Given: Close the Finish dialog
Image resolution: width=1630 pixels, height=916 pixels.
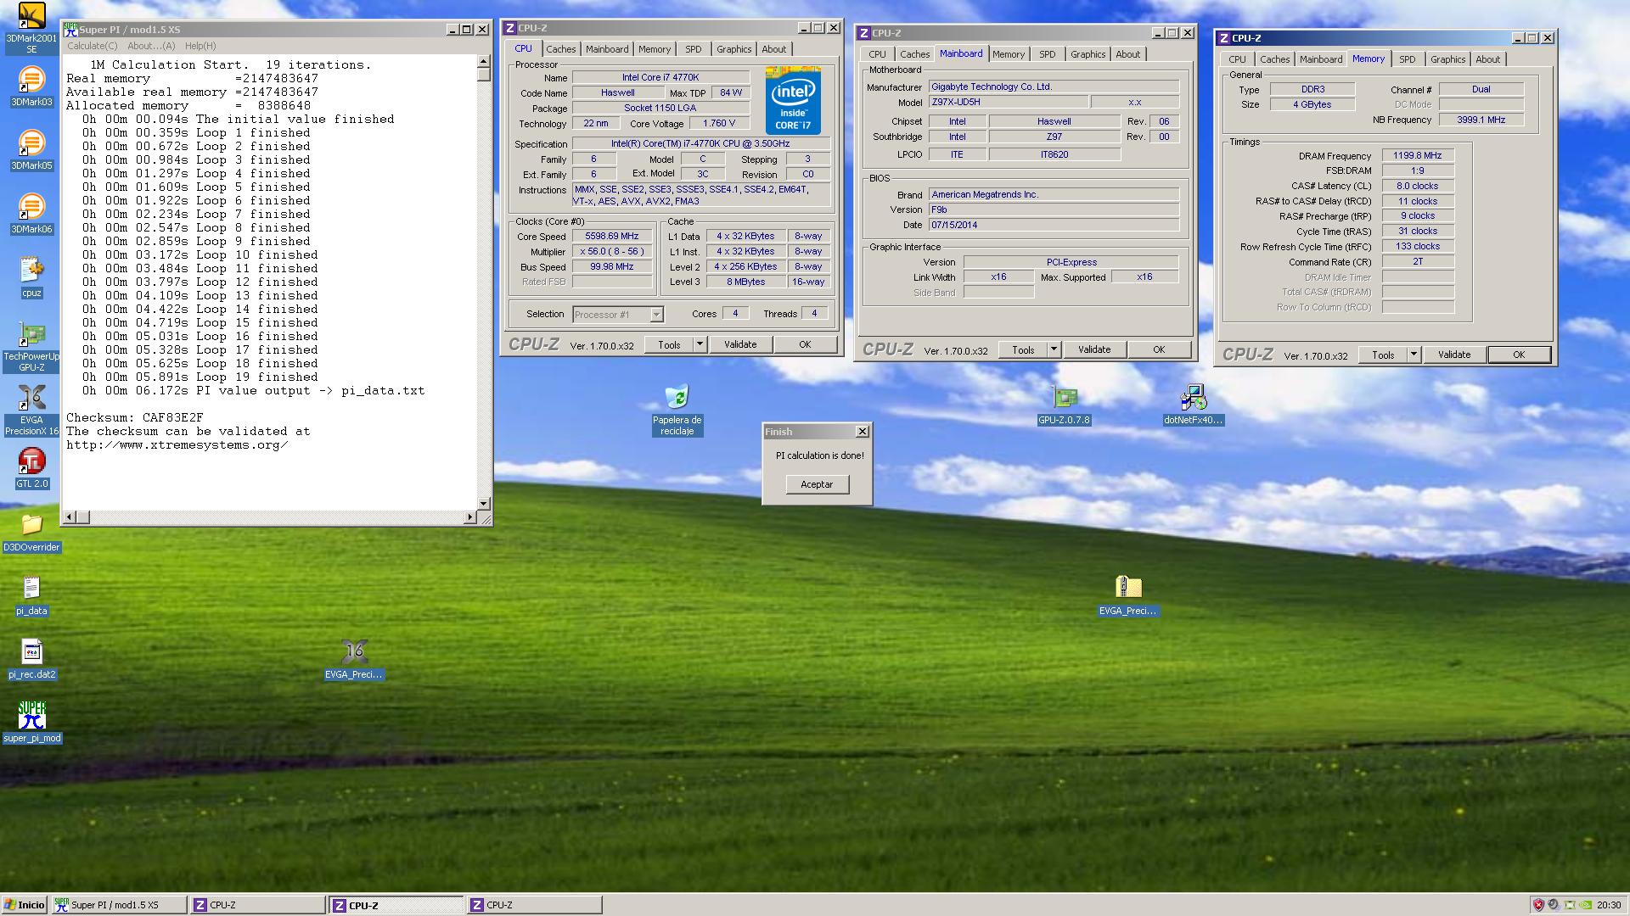Looking at the screenshot, I should click(x=862, y=432).
